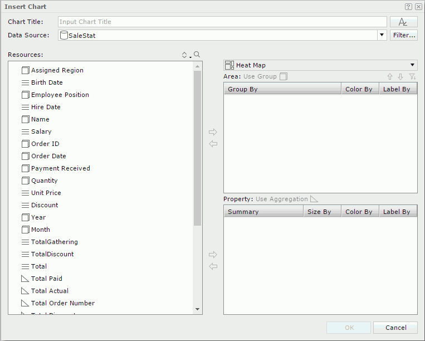Click the Size By column header

[319, 212]
